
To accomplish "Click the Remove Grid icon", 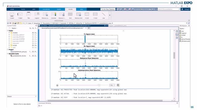I will pyautogui.click(x=78, y=16).
